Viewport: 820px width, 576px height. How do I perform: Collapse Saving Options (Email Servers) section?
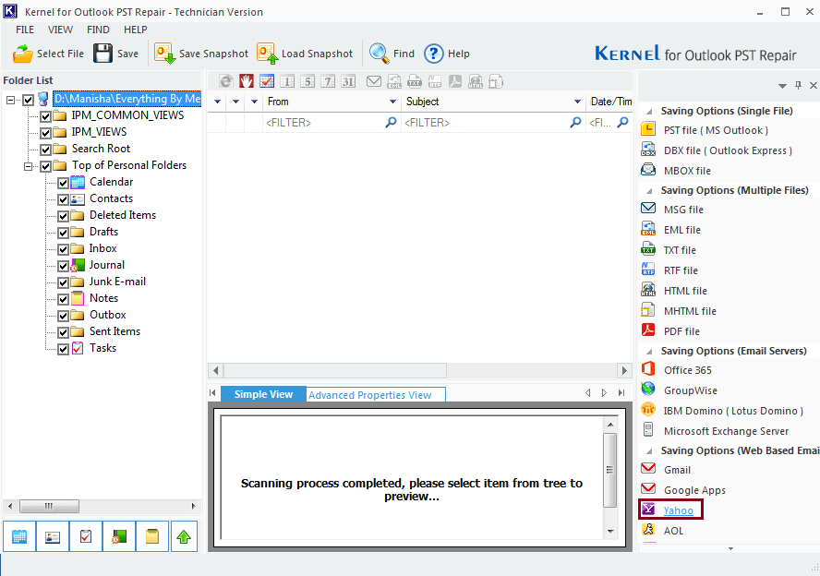click(649, 352)
